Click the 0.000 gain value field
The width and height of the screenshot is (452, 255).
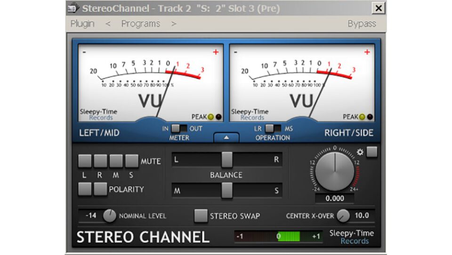(x=335, y=198)
